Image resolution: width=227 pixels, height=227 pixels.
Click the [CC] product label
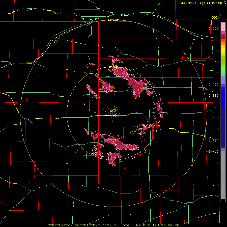[x=215, y=17]
